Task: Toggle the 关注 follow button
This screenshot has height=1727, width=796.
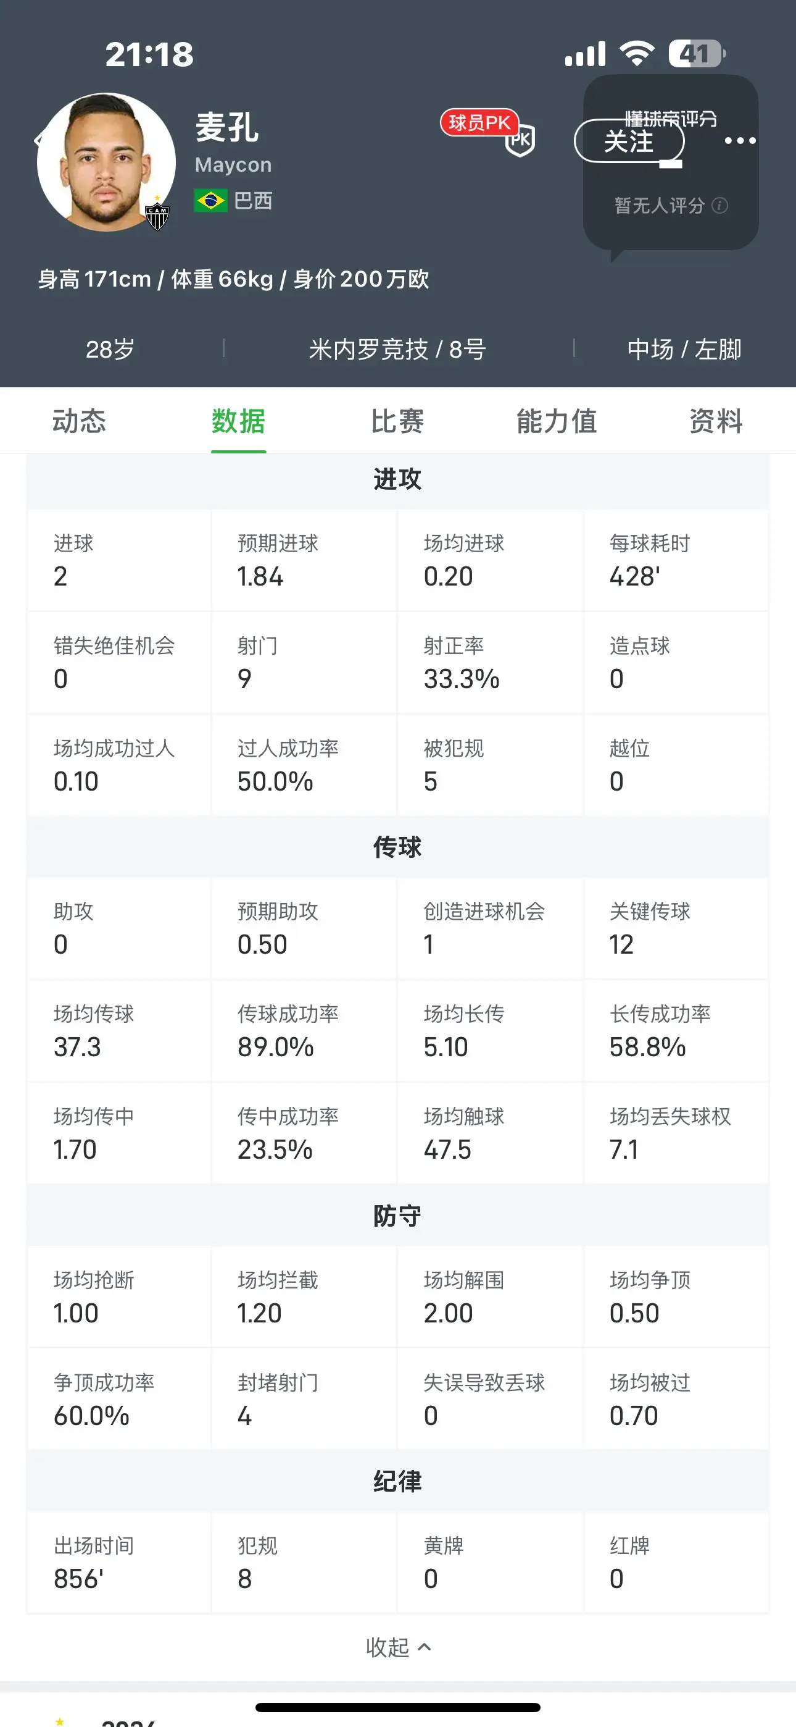Action: [629, 141]
